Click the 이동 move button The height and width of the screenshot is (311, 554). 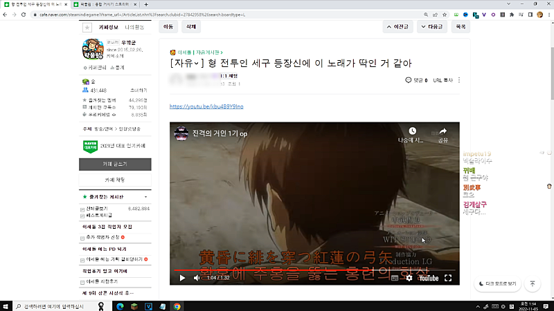click(x=168, y=26)
